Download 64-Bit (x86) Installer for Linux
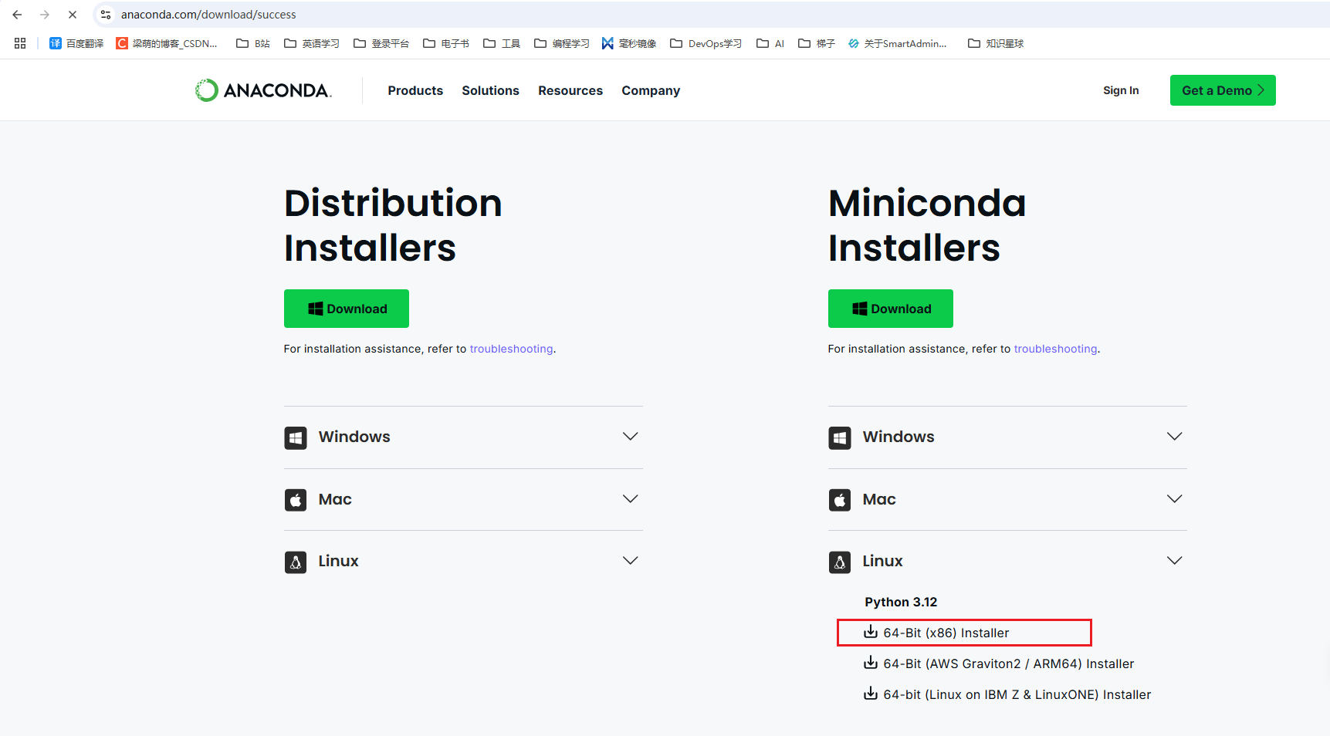Image resolution: width=1330 pixels, height=736 pixels. tap(936, 633)
